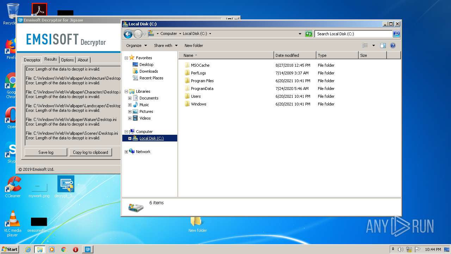Click the Search Local Disk (C:) field
Screen dimensions: 451x254
(353, 34)
